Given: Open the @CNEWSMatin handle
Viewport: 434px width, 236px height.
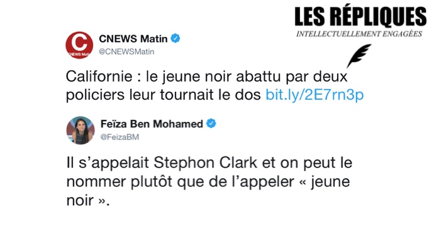Looking at the screenshot, I should [x=126, y=51].
